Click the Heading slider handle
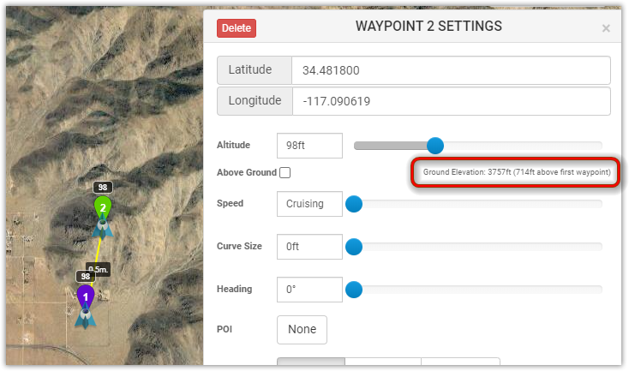The image size is (629, 371). point(354,290)
